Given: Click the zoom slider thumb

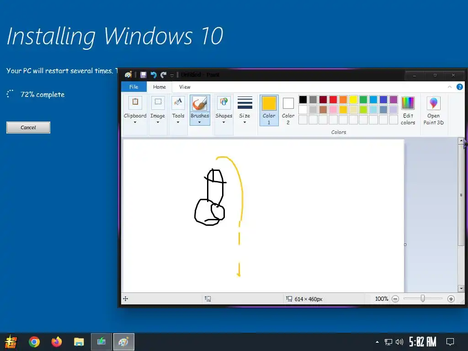Looking at the screenshot, I should pyautogui.click(x=423, y=298).
